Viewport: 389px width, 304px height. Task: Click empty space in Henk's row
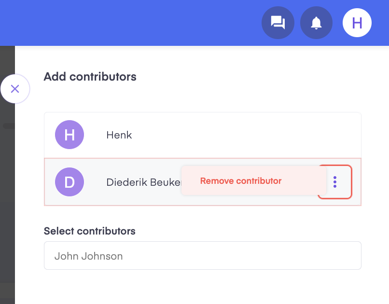point(246,135)
